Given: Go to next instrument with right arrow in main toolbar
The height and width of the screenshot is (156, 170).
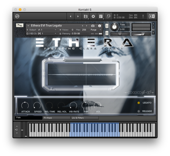Looking at the screenshot, I should pyautogui.click(x=78, y=16).
